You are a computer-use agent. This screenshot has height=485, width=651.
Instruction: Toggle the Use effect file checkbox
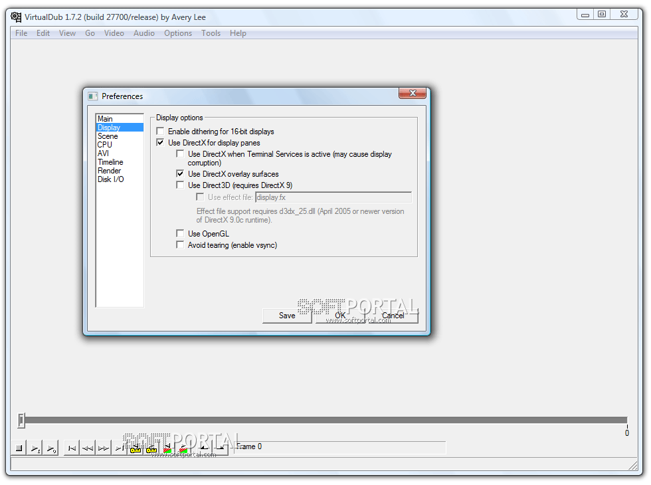click(200, 197)
